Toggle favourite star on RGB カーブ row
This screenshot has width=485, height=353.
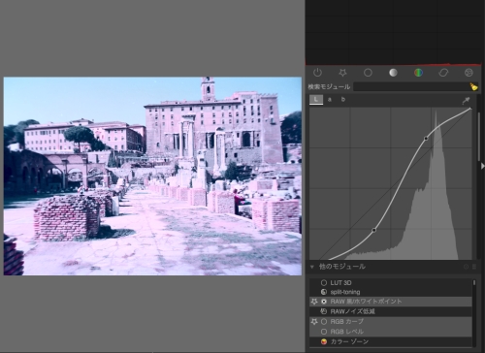(x=314, y=322)
